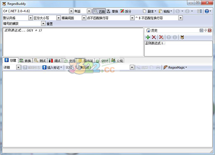This screenshot has height=155, width=215.
Task: Expand the 比较 (Compare) dropdown
Action: point(132,67)
